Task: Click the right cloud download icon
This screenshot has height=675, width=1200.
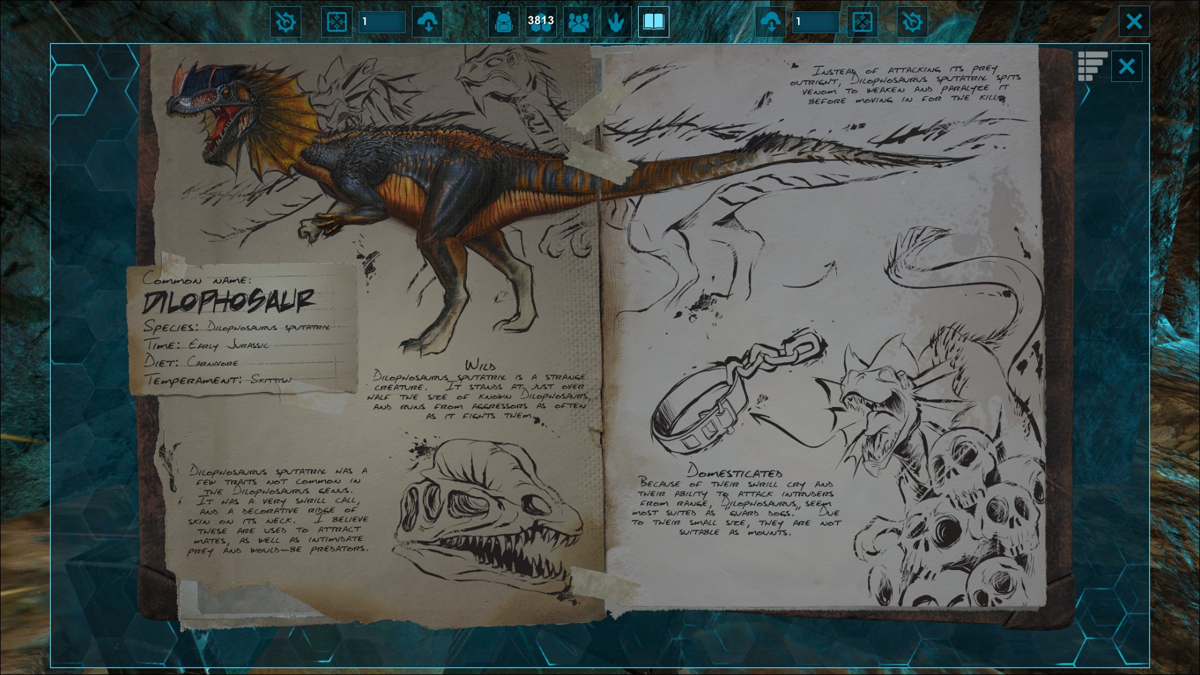Action: tap(771, 22)
